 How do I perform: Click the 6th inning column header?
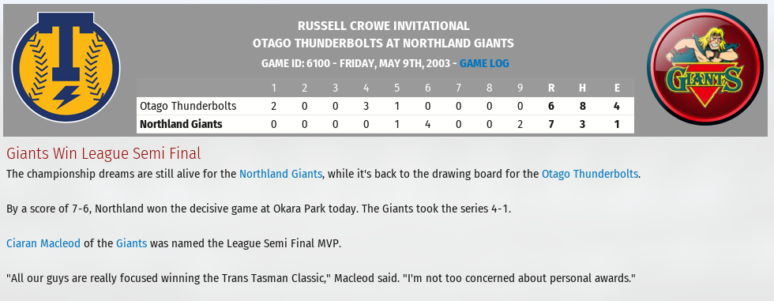(427, 88)
